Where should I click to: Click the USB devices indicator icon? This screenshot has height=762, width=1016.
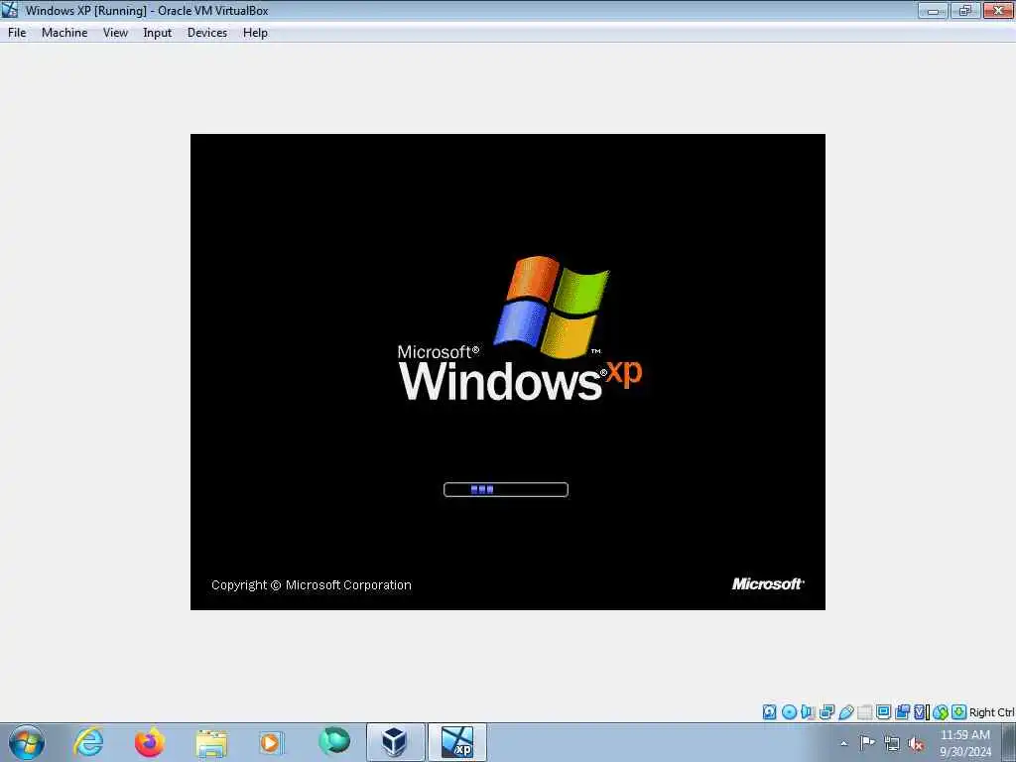pos(846,712)
